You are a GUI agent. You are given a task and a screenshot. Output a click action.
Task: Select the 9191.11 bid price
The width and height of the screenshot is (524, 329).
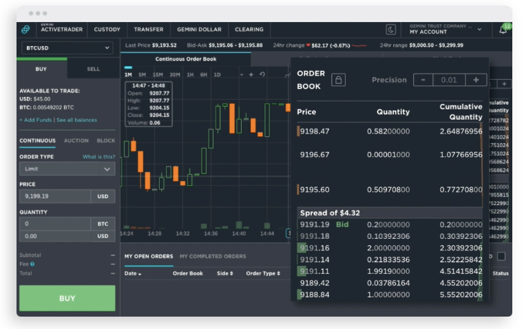tap(315, 271)
